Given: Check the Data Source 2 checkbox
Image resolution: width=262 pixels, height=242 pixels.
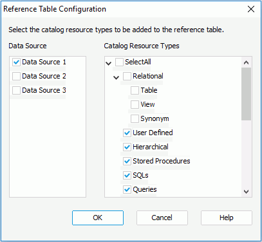Looking at the screenshot, I should tap(16, 76).
